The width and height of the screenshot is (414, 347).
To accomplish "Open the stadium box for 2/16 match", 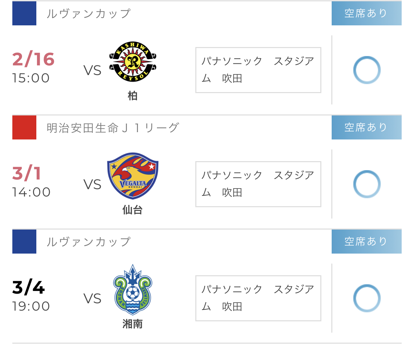I will click(x=258, y=70).
